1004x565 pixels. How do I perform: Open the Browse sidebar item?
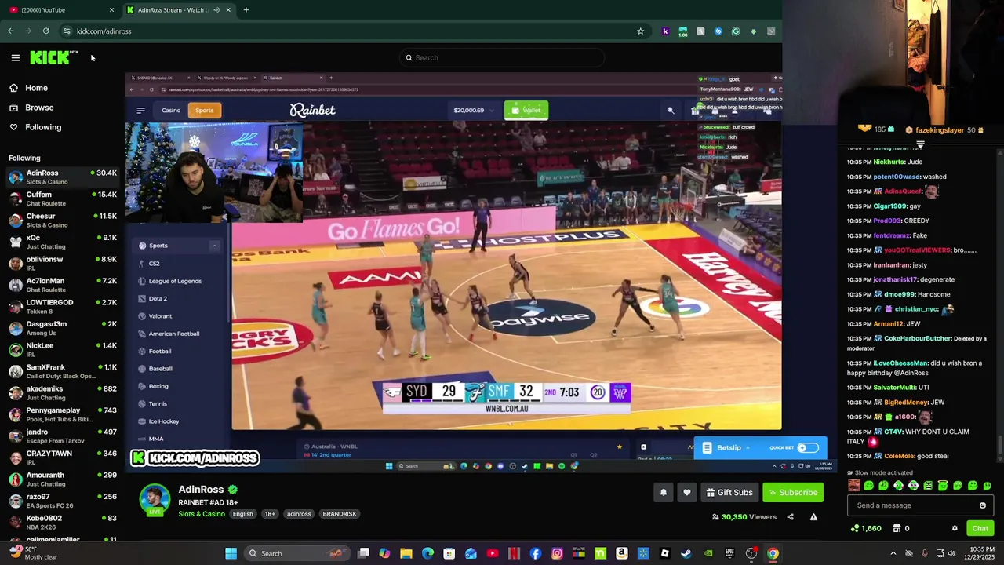[x=32, y=108]
